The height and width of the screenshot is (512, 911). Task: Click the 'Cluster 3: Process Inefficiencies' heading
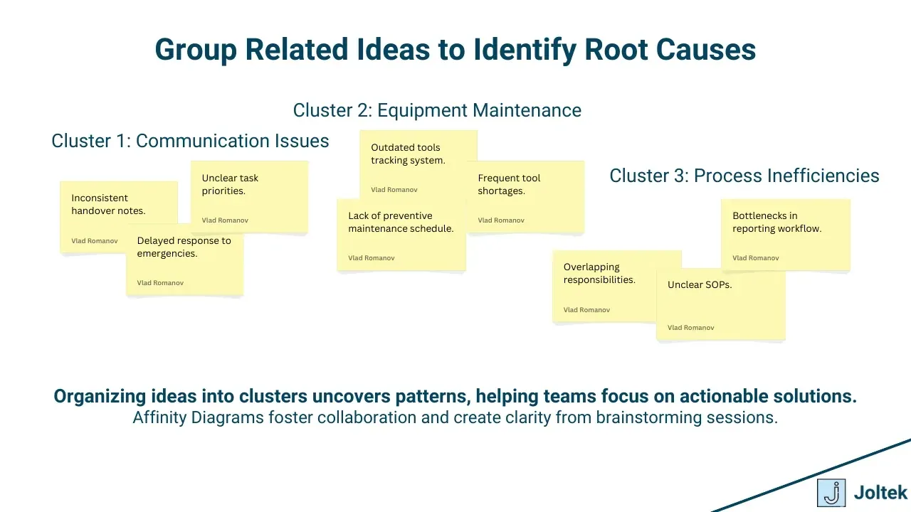point(744,176)
